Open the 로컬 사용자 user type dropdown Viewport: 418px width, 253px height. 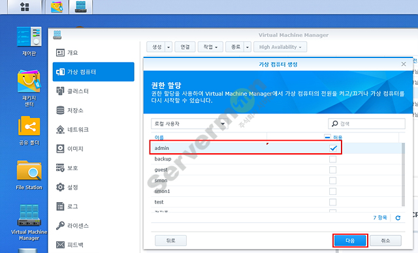coord(189,124)
